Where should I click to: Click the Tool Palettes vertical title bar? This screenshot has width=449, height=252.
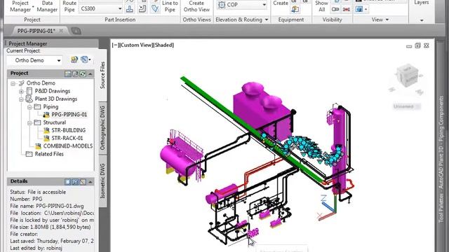point(441,159)
